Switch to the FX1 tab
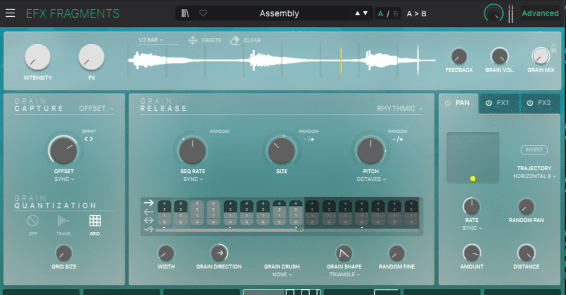Image resolution: width=566 pixels, height=295 pixels. [499, 103]
